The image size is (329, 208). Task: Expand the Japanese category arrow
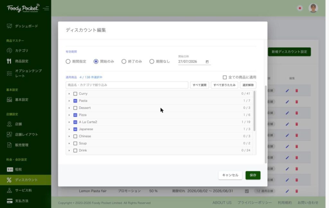[x=69, y=129]
